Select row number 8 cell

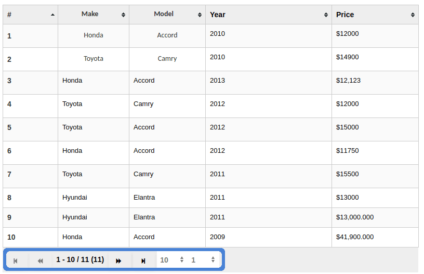click(x=30, y=198)
